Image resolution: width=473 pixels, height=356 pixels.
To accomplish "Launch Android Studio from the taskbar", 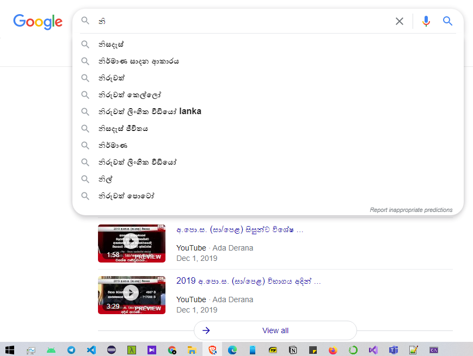I will click(x=51, y=350).
